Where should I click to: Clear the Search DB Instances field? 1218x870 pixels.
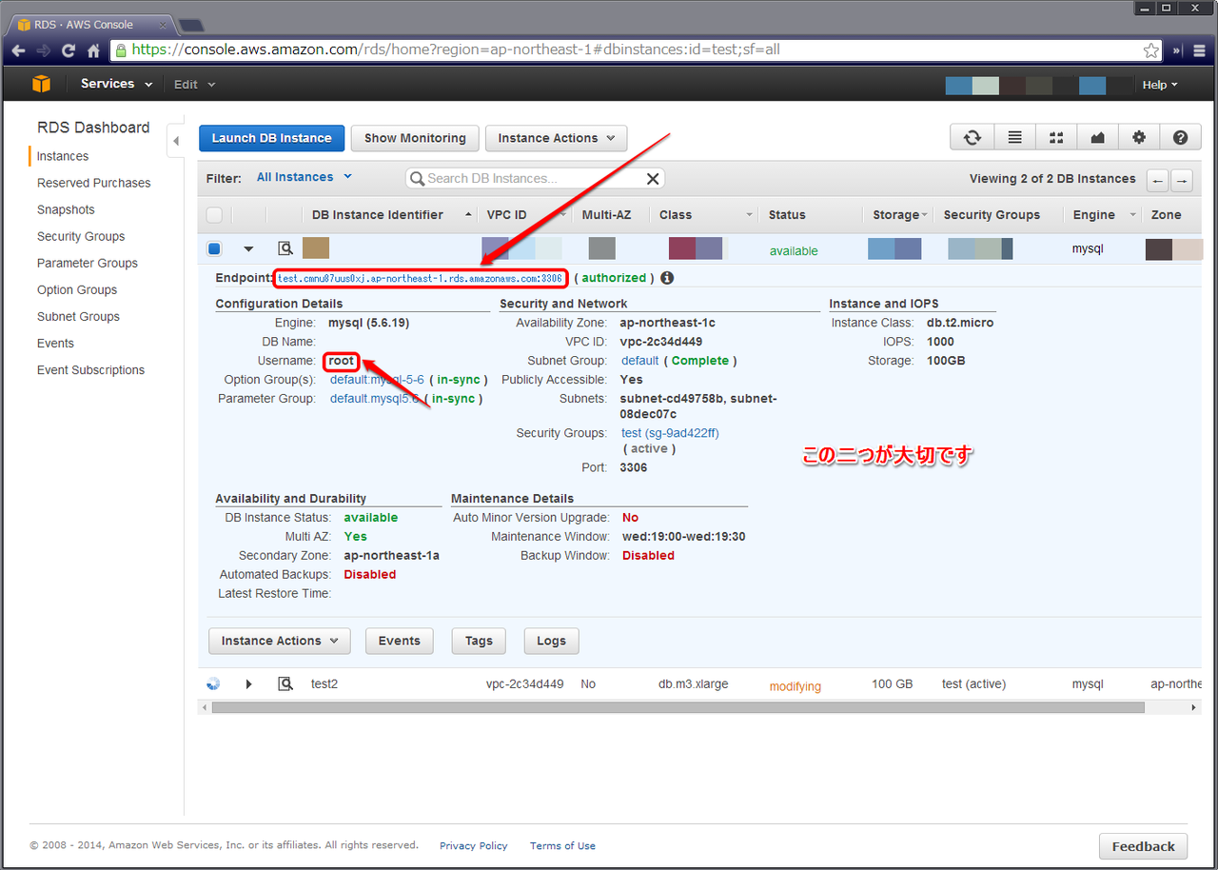(653, 178)
